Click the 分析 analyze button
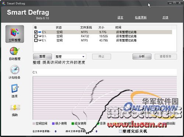This screenshot has height=137, width=184. pos(142,56)
